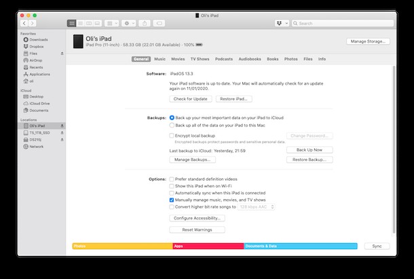The height and width of the screenshot is (279, 414).
Task: Click Reset Warnings button
Action: point(197,230)
